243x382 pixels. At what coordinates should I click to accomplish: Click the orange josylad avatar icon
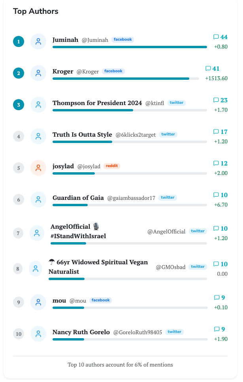[x=38, y=168]
